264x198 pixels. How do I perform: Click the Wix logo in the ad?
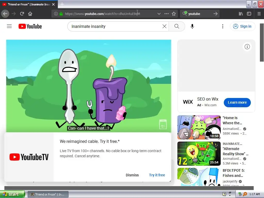point(188,102)
